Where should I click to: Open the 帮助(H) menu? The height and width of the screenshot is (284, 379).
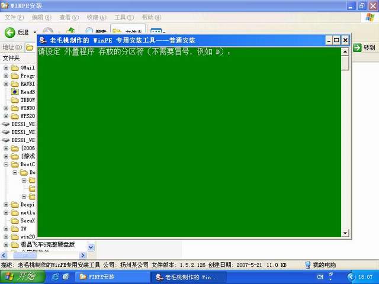point(152,17)
